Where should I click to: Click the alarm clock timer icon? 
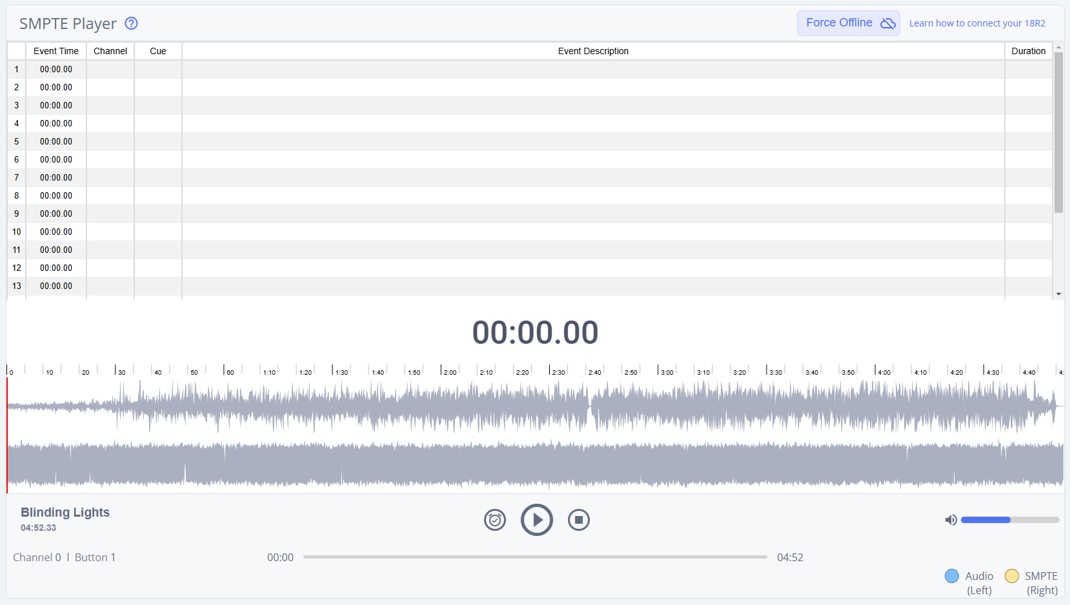(495, 520)
